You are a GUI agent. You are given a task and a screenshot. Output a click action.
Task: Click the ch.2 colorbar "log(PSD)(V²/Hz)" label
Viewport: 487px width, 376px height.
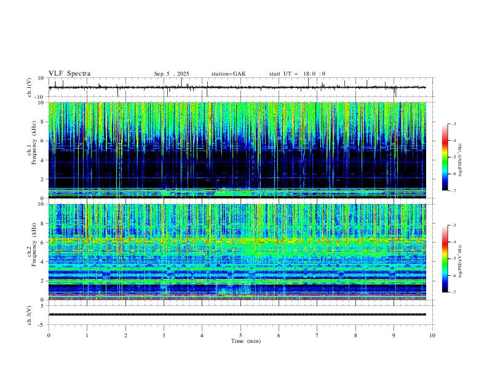(461, 261)
